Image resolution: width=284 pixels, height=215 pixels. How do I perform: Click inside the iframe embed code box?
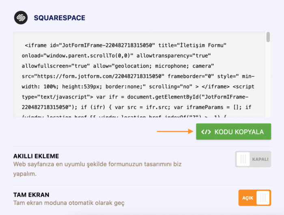tap(139, 75)
